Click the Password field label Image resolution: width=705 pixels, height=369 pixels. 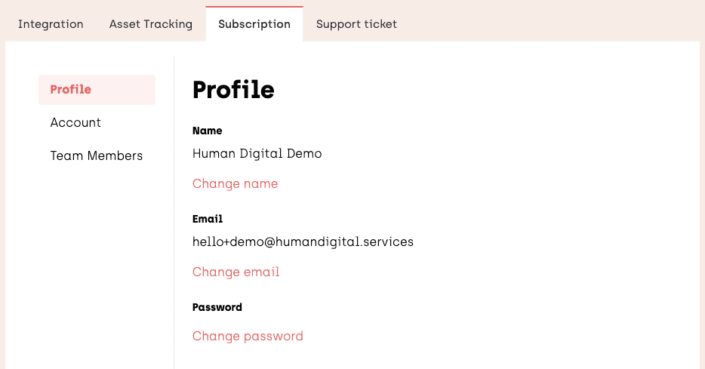point(217,308)
